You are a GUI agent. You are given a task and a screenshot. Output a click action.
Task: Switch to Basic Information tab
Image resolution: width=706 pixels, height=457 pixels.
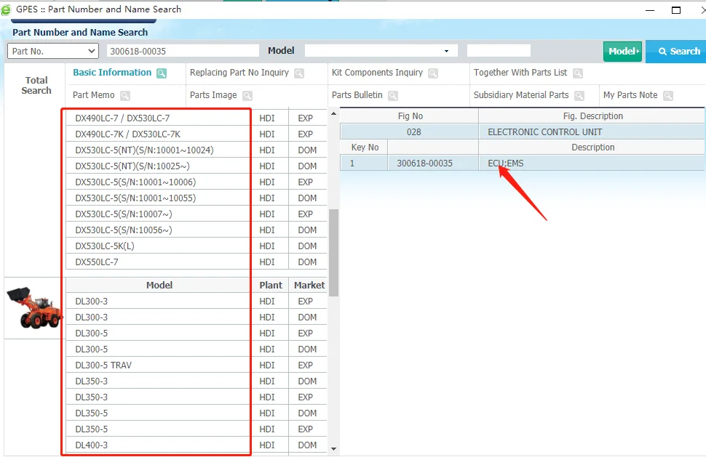pos(112,73)
